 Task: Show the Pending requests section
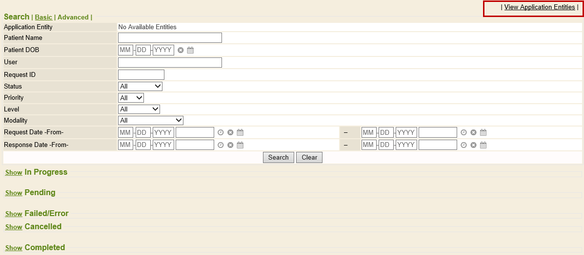14,193
